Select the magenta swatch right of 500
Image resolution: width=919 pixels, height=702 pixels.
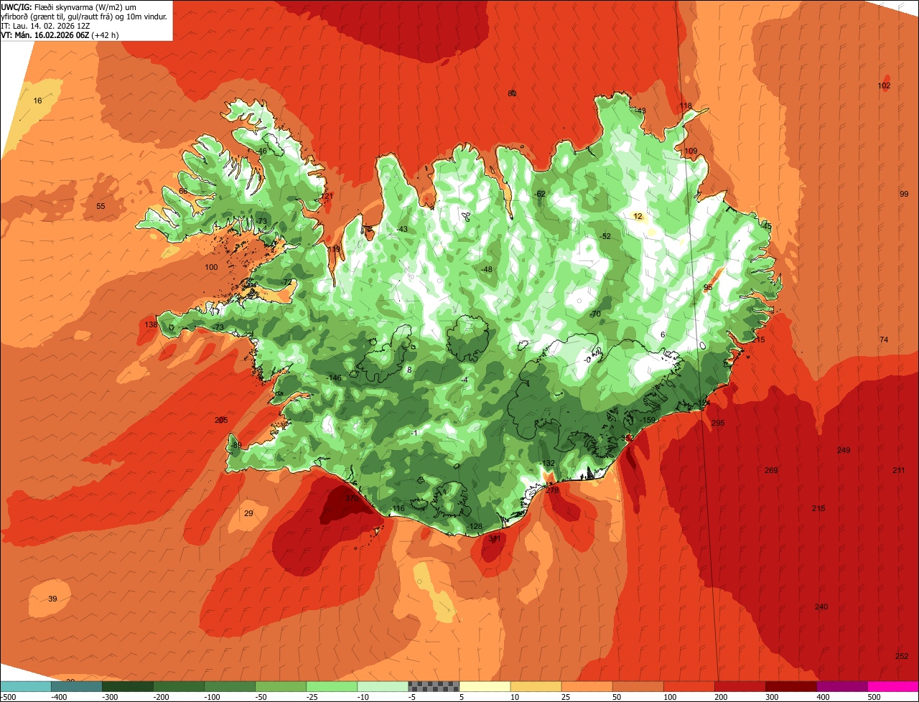(x=893, y=686)
